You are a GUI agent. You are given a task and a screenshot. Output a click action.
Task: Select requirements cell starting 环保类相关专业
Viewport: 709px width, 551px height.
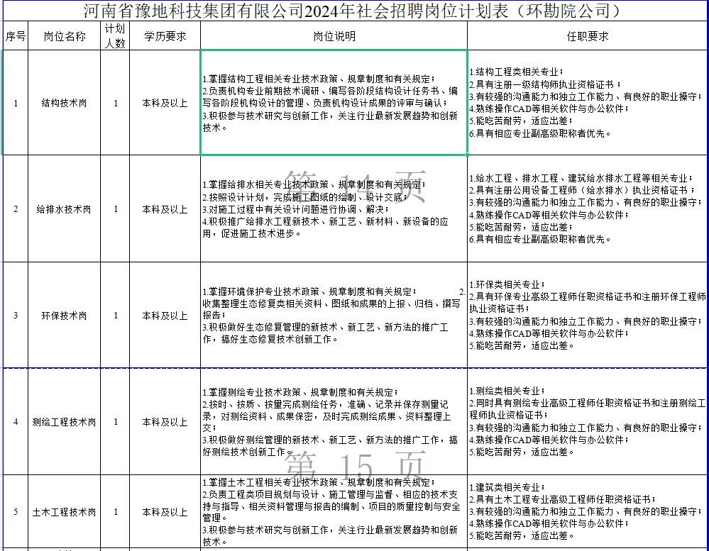pos(588,316)
